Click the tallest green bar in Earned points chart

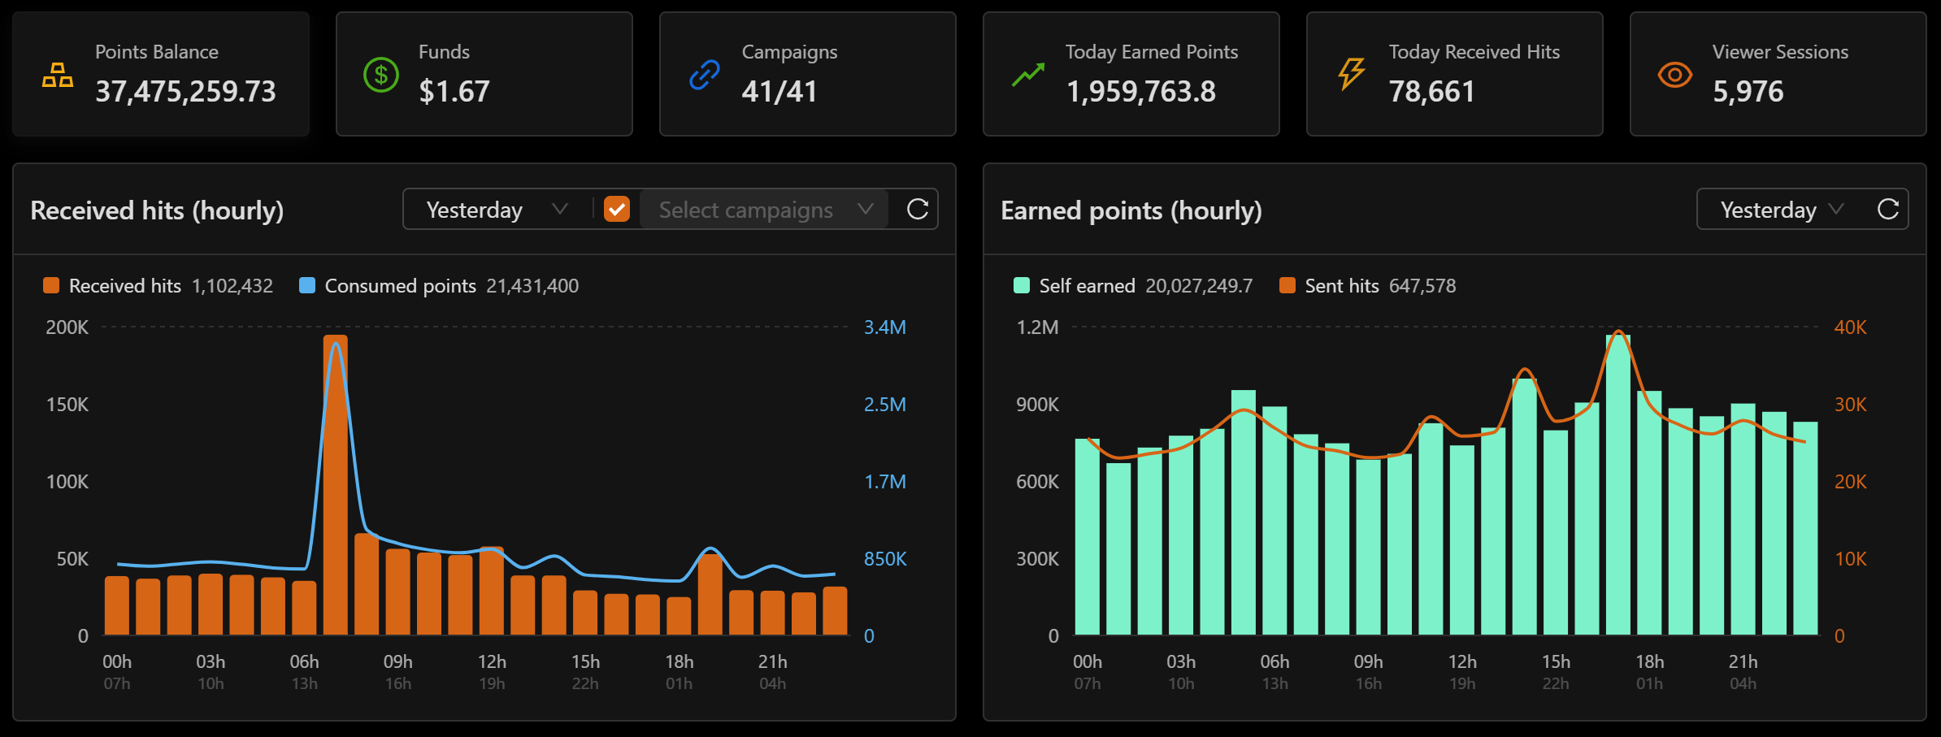(x=1618, y=485)
